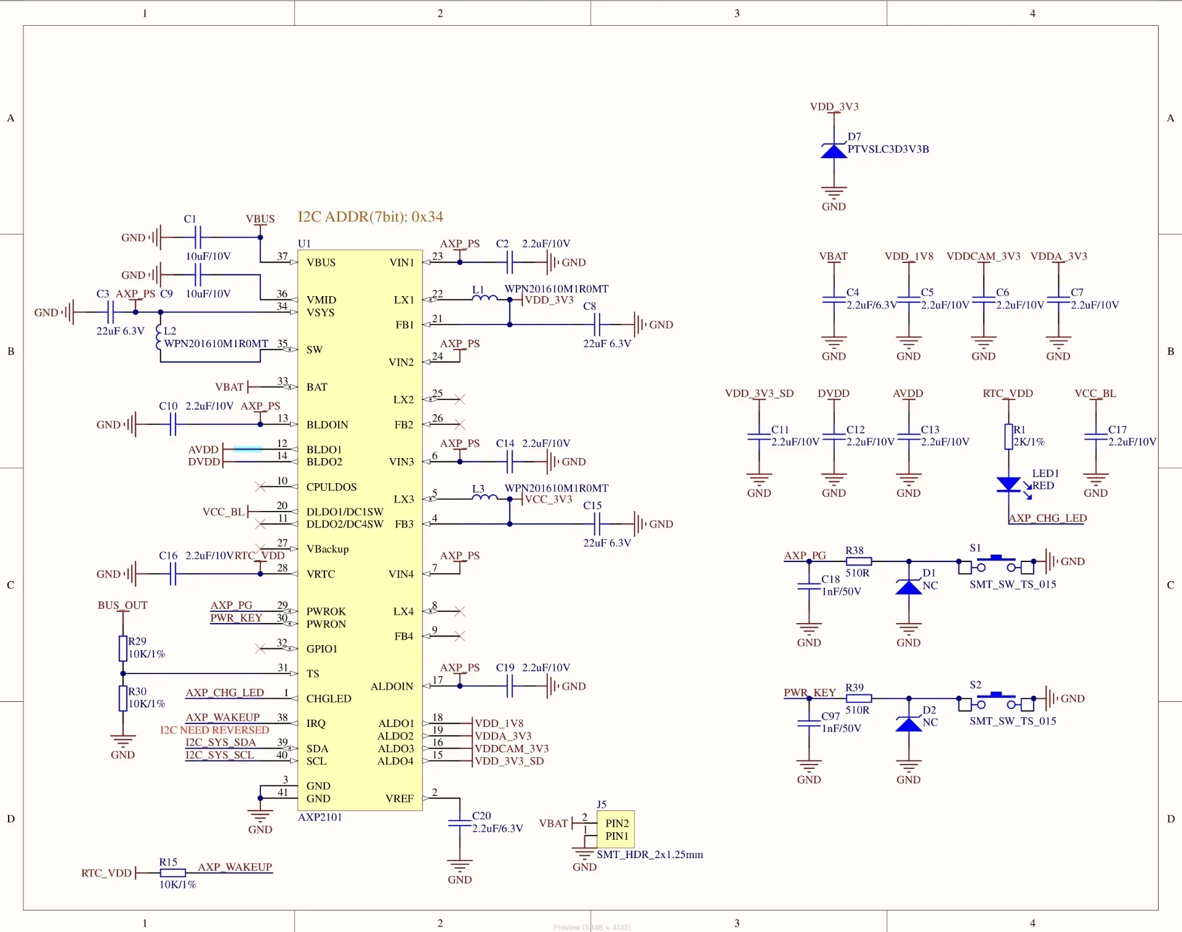Screen dimensions: 1182x932
Task: Select the S2 push button switch symbol
Action: click(996, 702)
